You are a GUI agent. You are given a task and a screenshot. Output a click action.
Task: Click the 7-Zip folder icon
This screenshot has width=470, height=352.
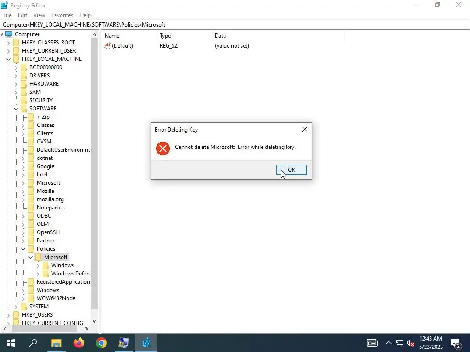tap(31, 117)
